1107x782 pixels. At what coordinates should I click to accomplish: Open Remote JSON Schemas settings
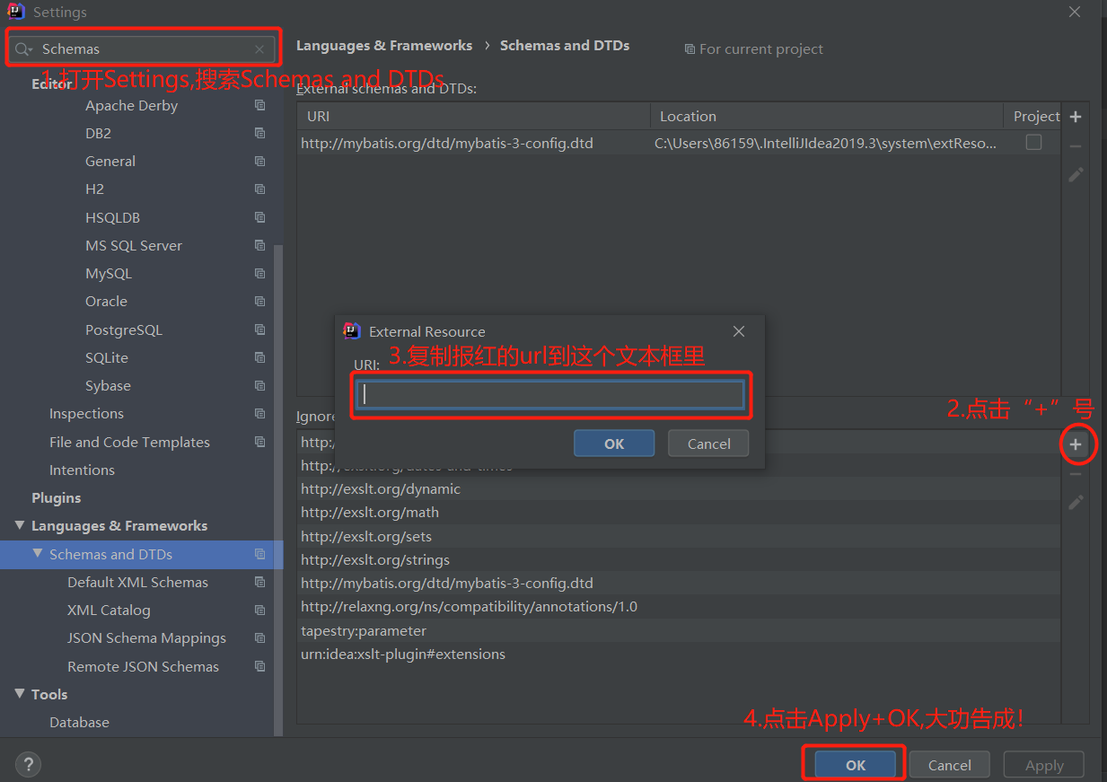point(143,666)
